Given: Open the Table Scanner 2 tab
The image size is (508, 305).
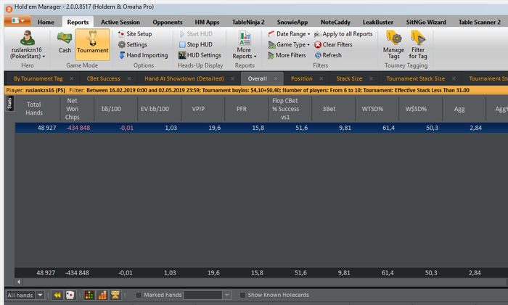Looking at the screenshot, I should pyautogui.click(x=479, y=22).
